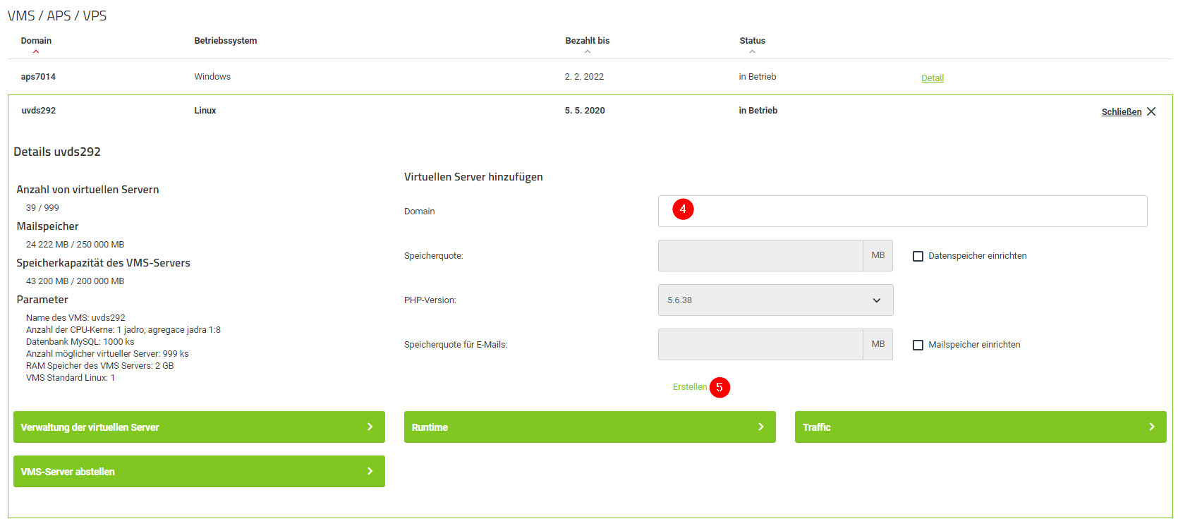Click Speicherquote für E-Mails input field
Viewport: 1178px width, 526px height.
(760, 345)
